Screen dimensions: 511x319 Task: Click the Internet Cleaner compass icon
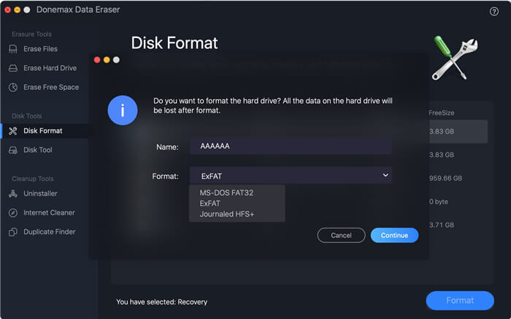[13, 212]
